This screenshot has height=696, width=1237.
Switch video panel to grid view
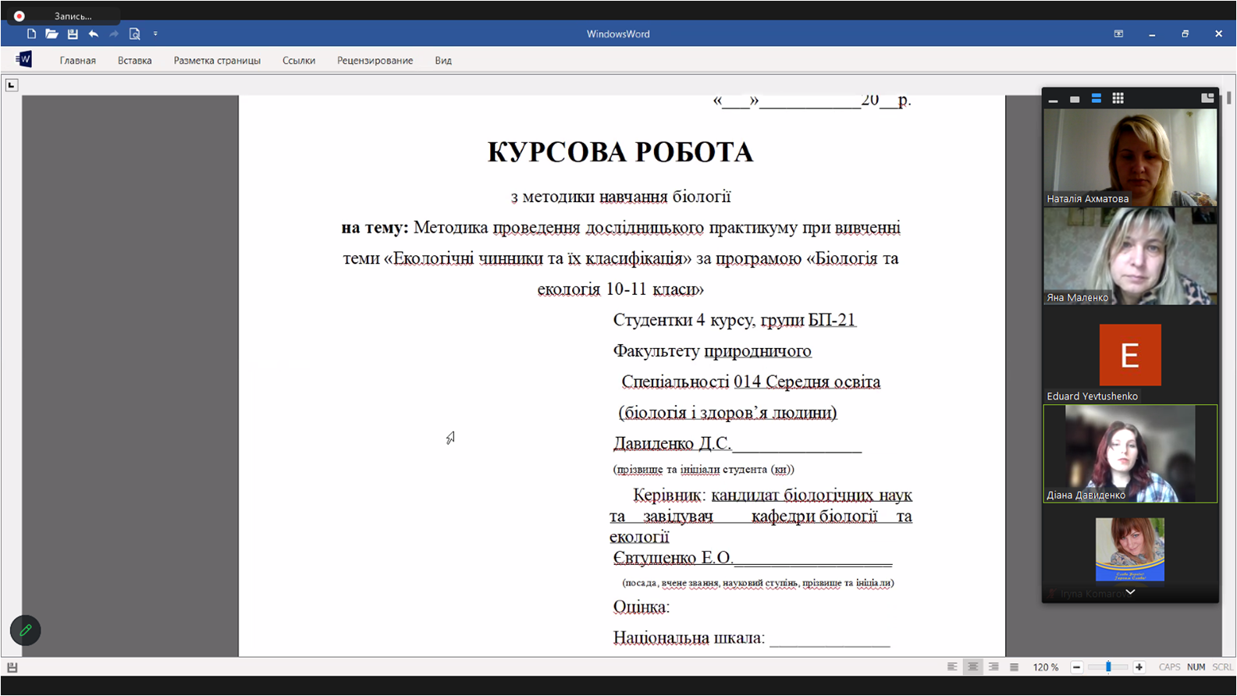coord(1118,98)
